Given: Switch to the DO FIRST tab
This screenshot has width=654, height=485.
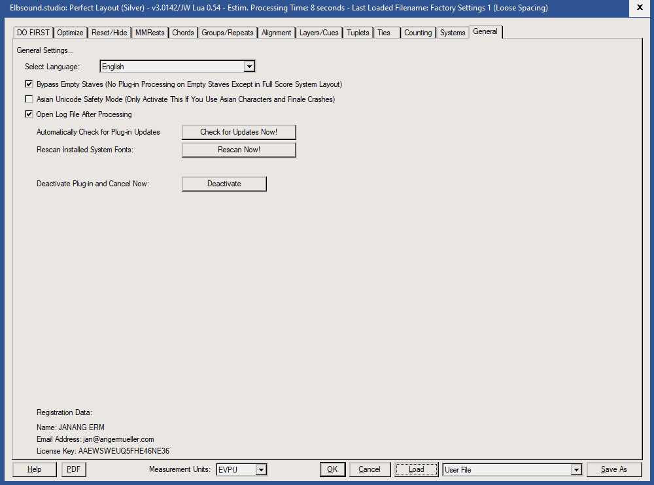Looking at the screenshot, I should pos(33,32).
